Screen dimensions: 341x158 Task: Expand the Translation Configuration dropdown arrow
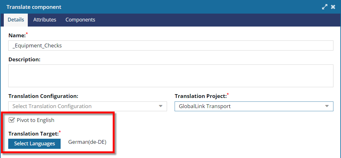tap(161, 106)
